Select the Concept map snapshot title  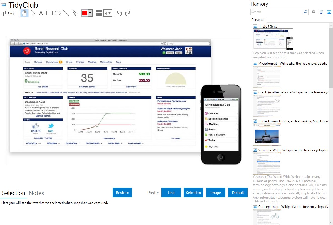293,207
